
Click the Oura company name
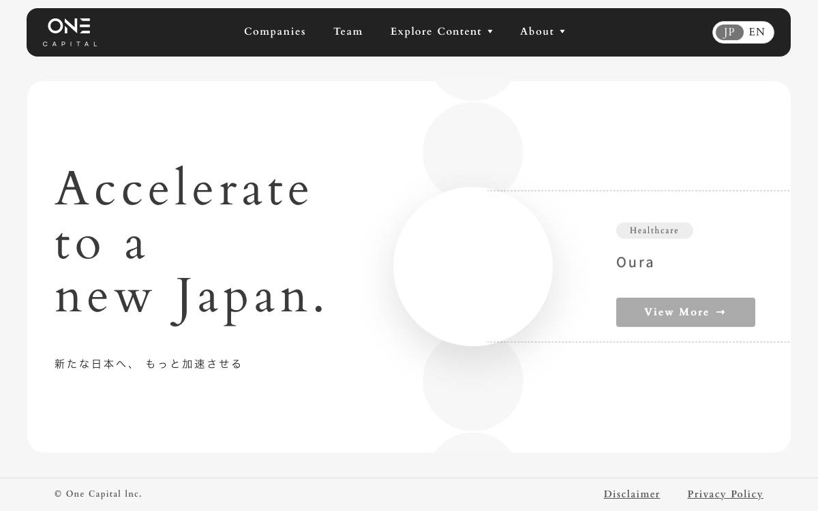pyautogui.click(x=635, y=262)
